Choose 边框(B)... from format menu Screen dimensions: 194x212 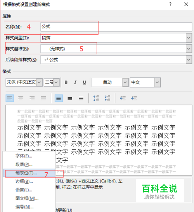pos(29,181)
